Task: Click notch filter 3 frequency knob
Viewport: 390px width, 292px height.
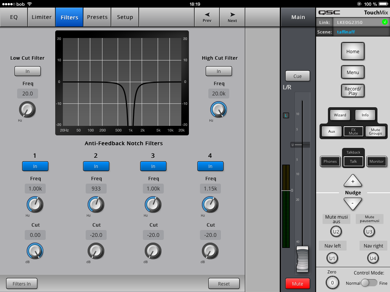Action: 153,205
